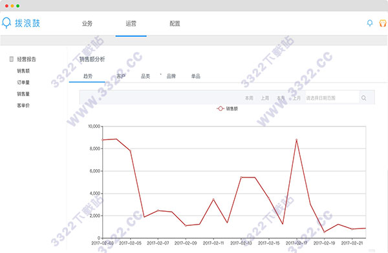Switch to the 客户 tab
Screen dimensions: 388x253
(x=121, y=76)
